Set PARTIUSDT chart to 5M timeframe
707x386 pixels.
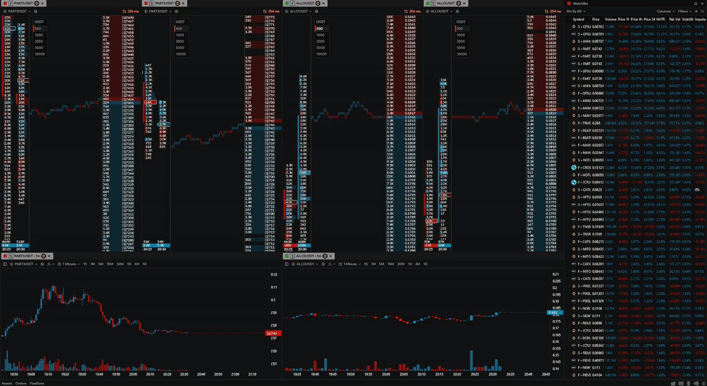click(101, 264)
